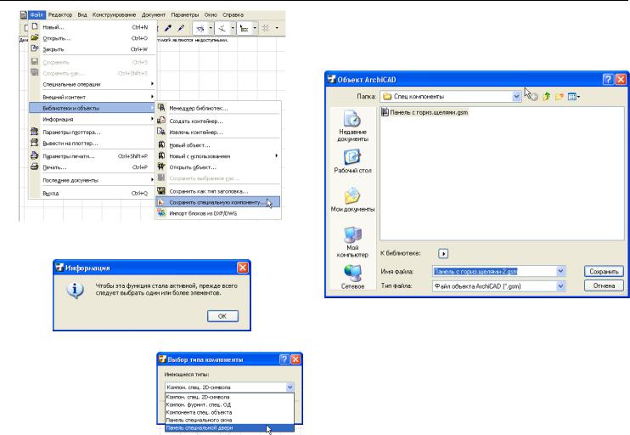The height and width of the screenshot is (435, 630).
Task: Select Библиотеки и объекты menu entry
Action: pyautogui.click(x=92, y=108)
